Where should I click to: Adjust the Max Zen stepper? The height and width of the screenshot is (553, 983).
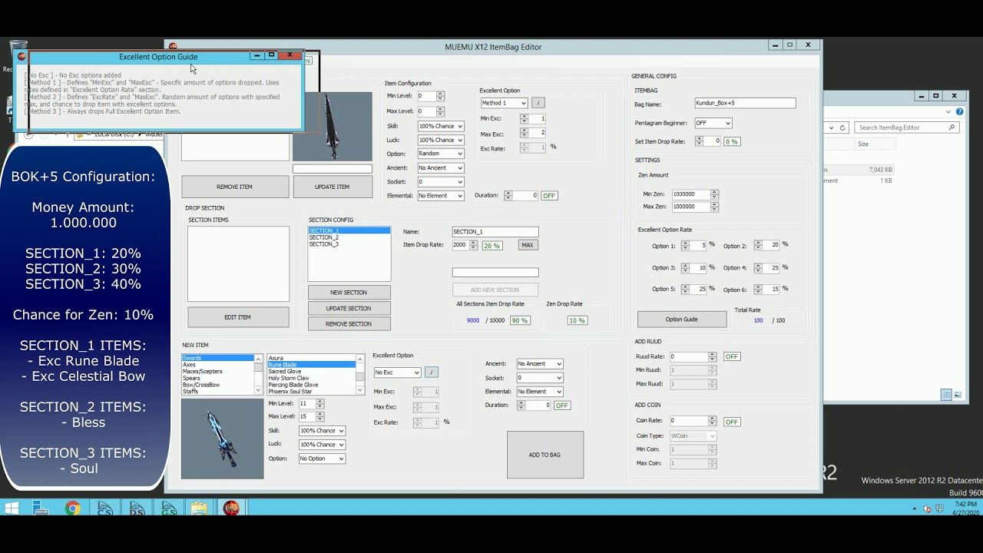pyautogui.click(x=714, y=207)
